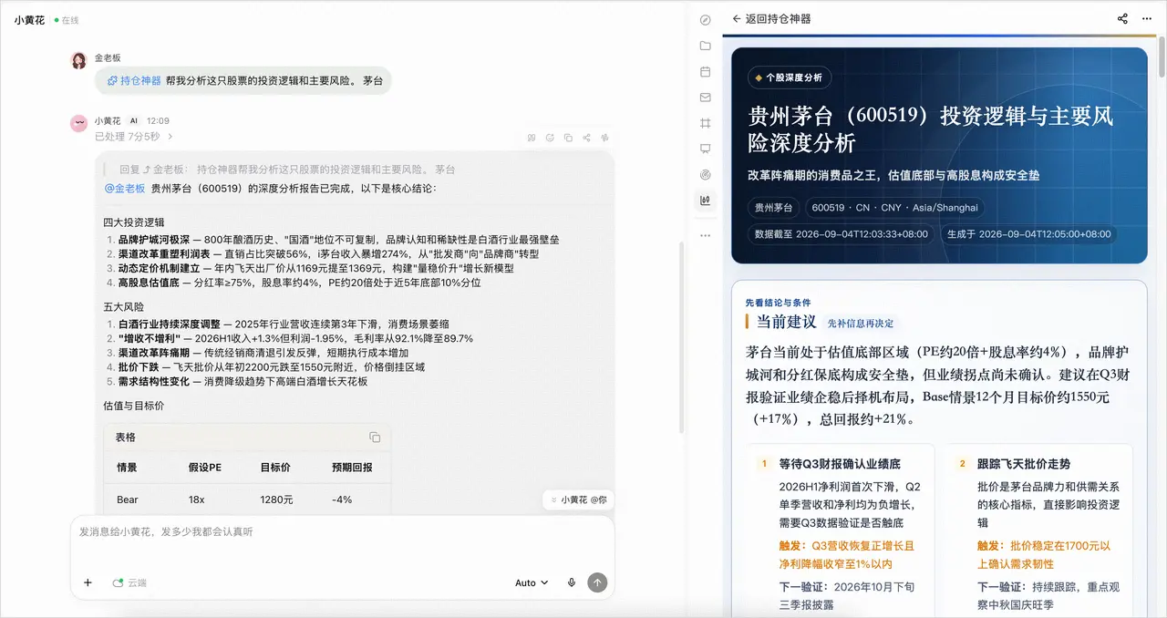The image size is (1167, 618).
Task: Click the 当前建议 heading in the report
Action: 785,322
